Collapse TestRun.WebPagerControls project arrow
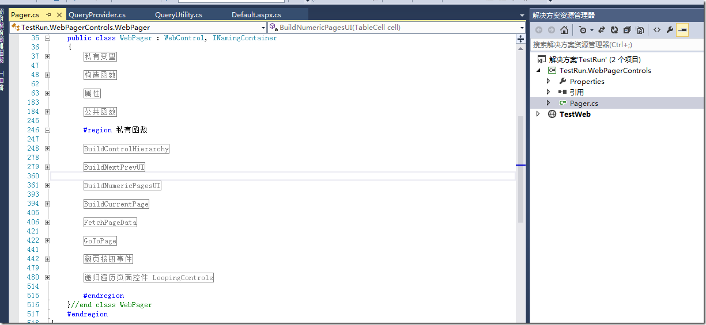The image size is (706, 325). point(538,70)
